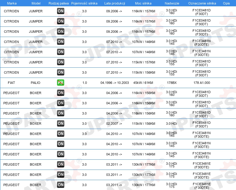Click the 45kW / 61KM power value

pos(143,83)
